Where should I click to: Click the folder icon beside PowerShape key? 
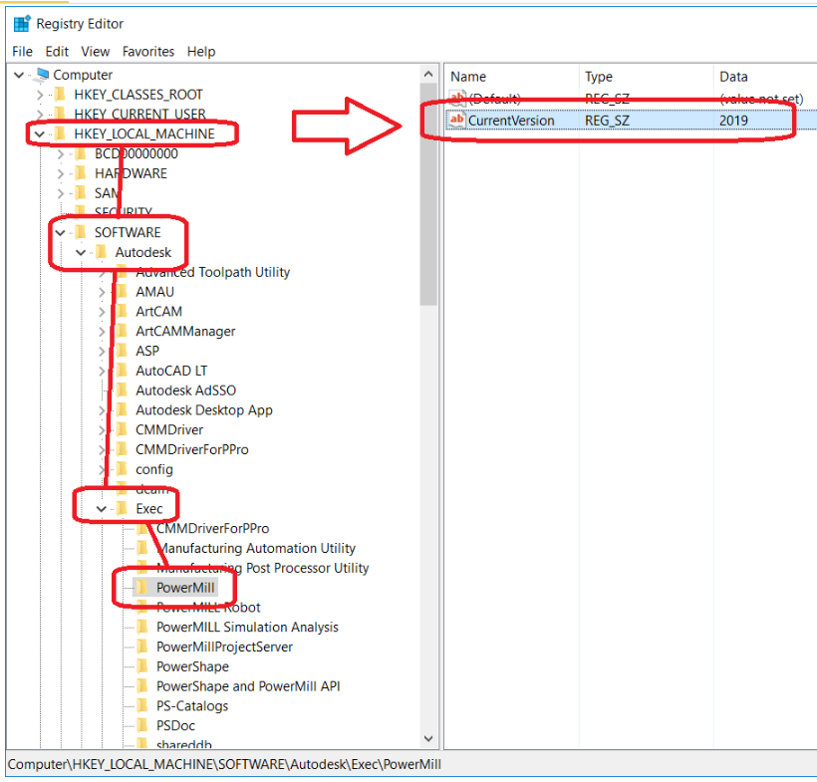[140, 666]
